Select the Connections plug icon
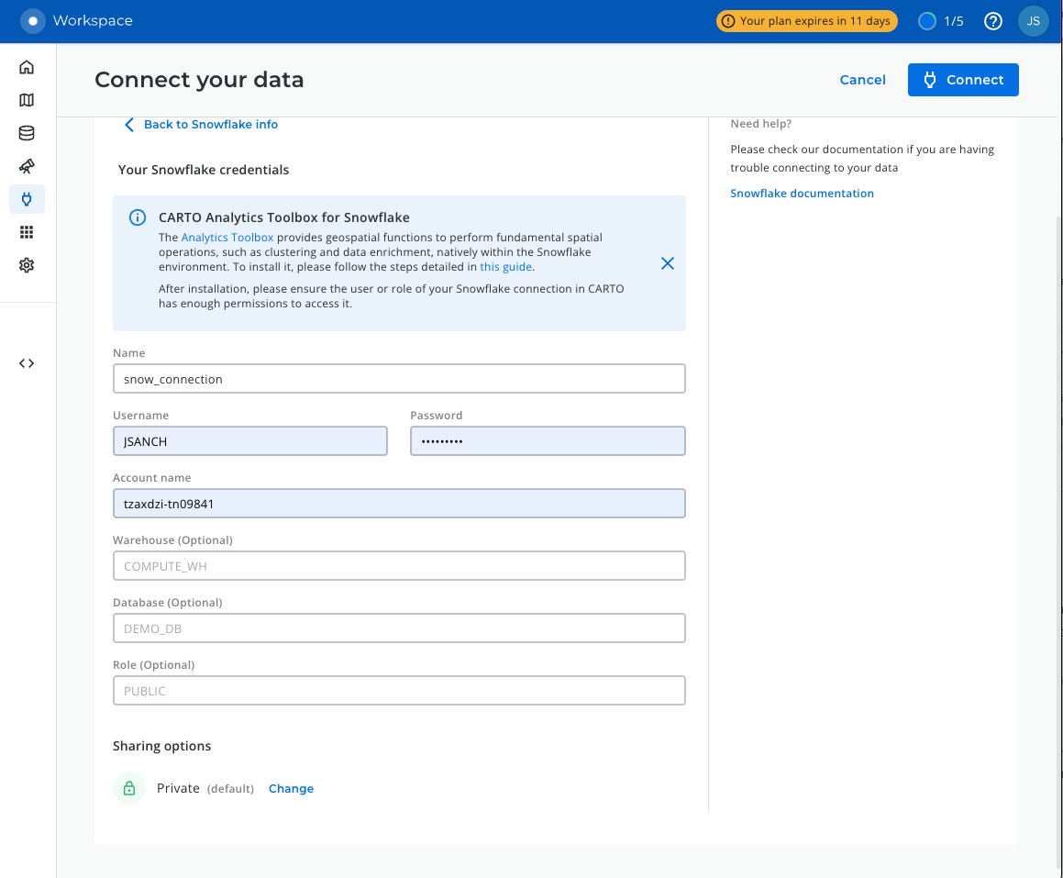Screen dimensions: 1063x878 27,199
